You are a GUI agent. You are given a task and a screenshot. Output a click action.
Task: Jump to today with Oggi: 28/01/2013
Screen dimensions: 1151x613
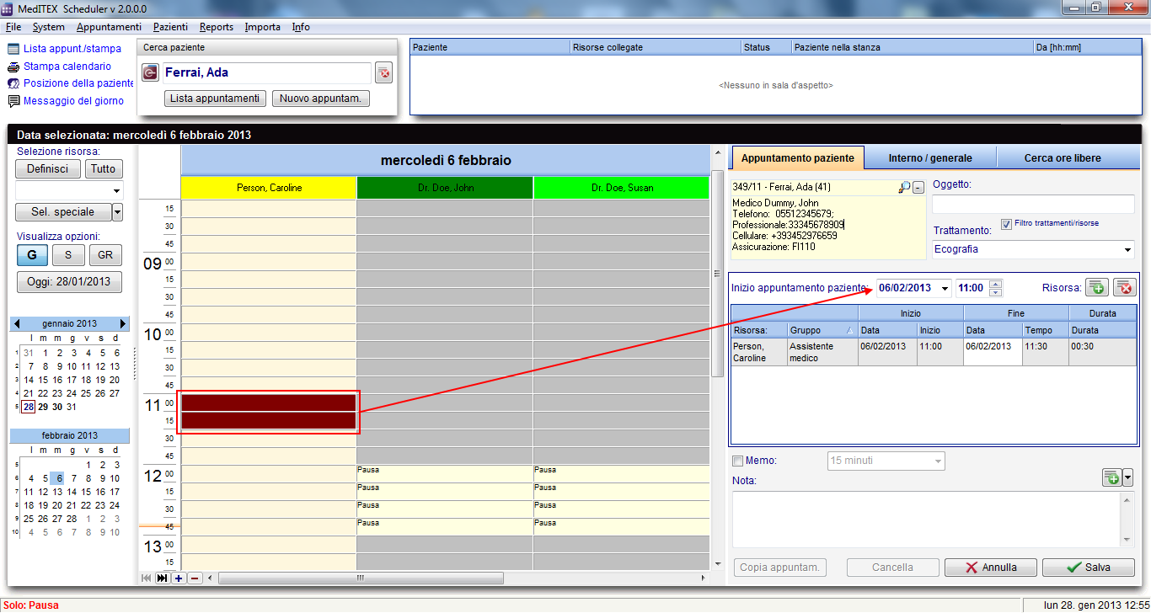(x=69, y=282)
